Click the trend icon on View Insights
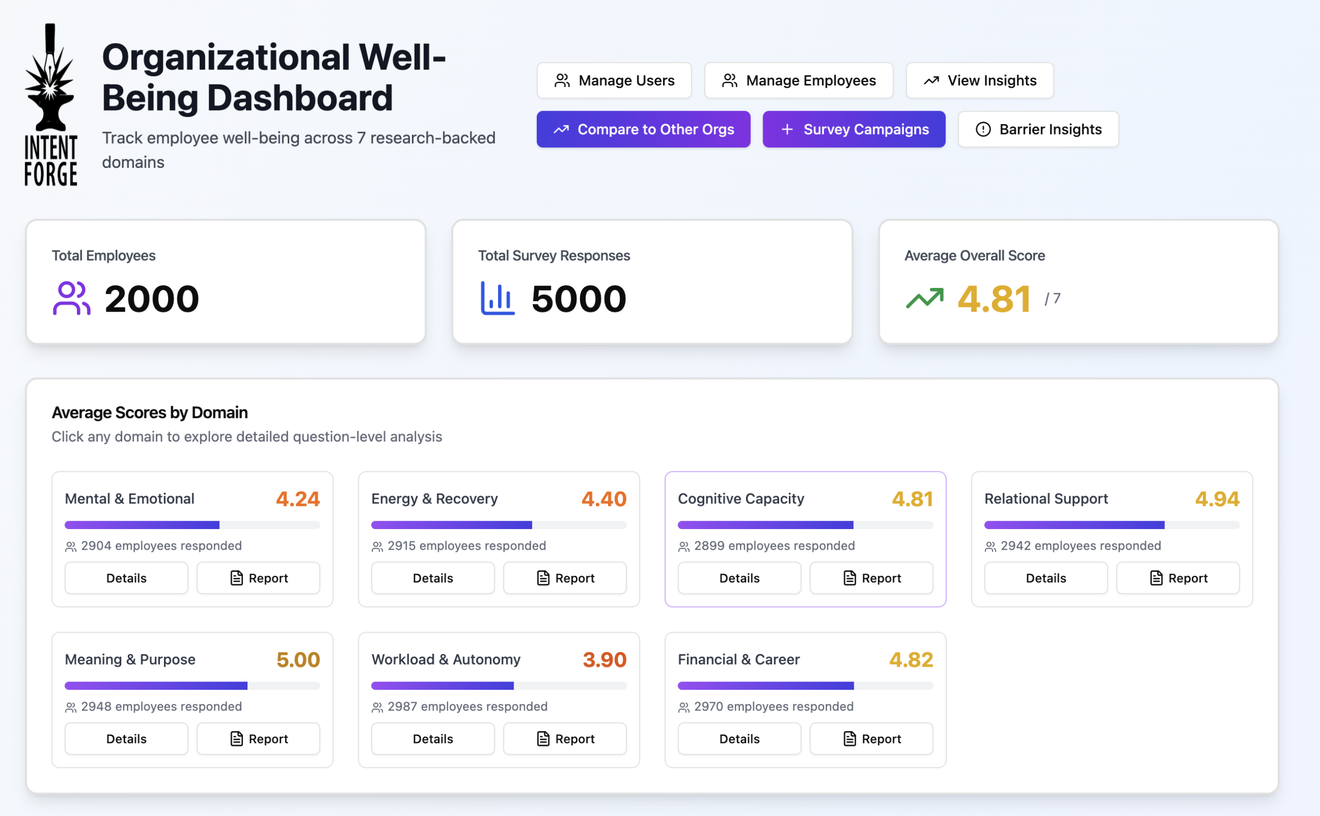The image size is (1320, 816). coord(931,81)
